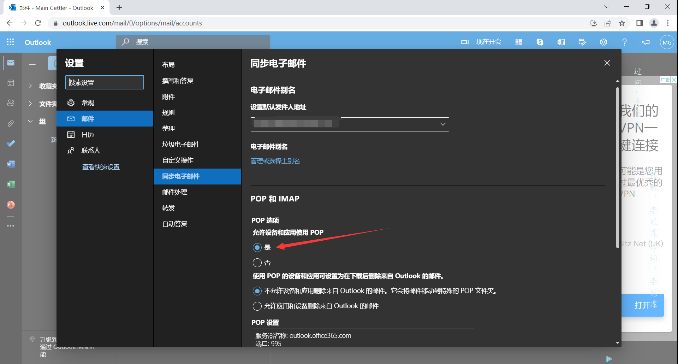Click the settings panel scrollbar down arrow
This screenshot has width=678, height=364.
coord(617,343)
